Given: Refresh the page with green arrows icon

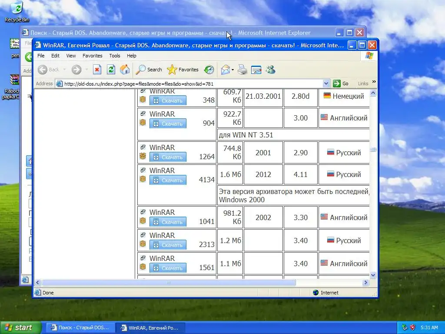Looking at the screenshot, I should click(x=111, y=70).
